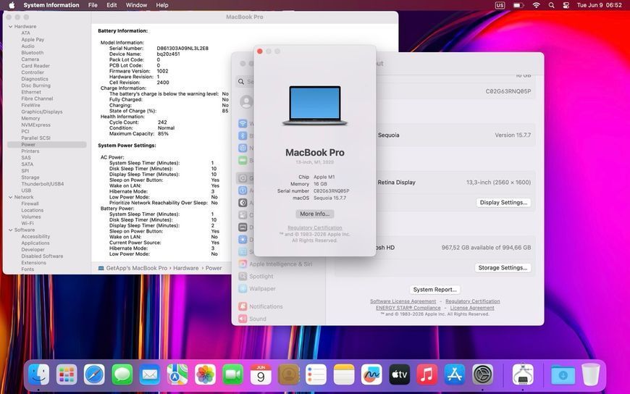Viewport: 630px width, 394px height.
Task: Open Software License Agreement link
Action: [x=403, y=301]
